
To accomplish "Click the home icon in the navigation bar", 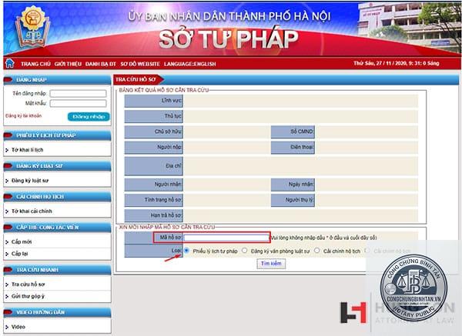I will pos(10,63).
